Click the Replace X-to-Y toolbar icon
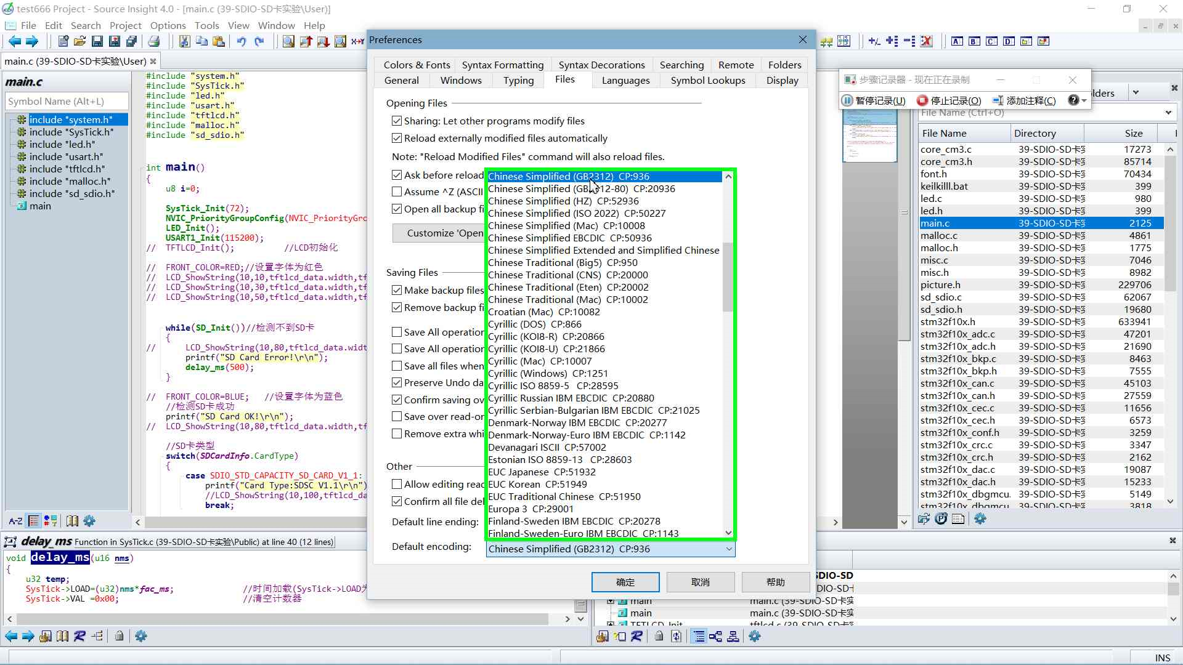Screen dimensions: 1183x665 [x=357, y=41]
